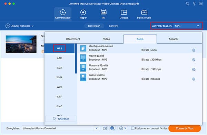Choose AAC format in the list
Image resolution: width=207 pixels, height=135 pixels.
pos(59,58)
